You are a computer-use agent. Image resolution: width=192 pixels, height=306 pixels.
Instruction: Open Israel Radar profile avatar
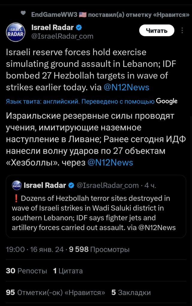(16, 32)
